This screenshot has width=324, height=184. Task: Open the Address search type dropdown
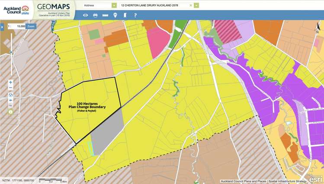click(x=114, y=5)
